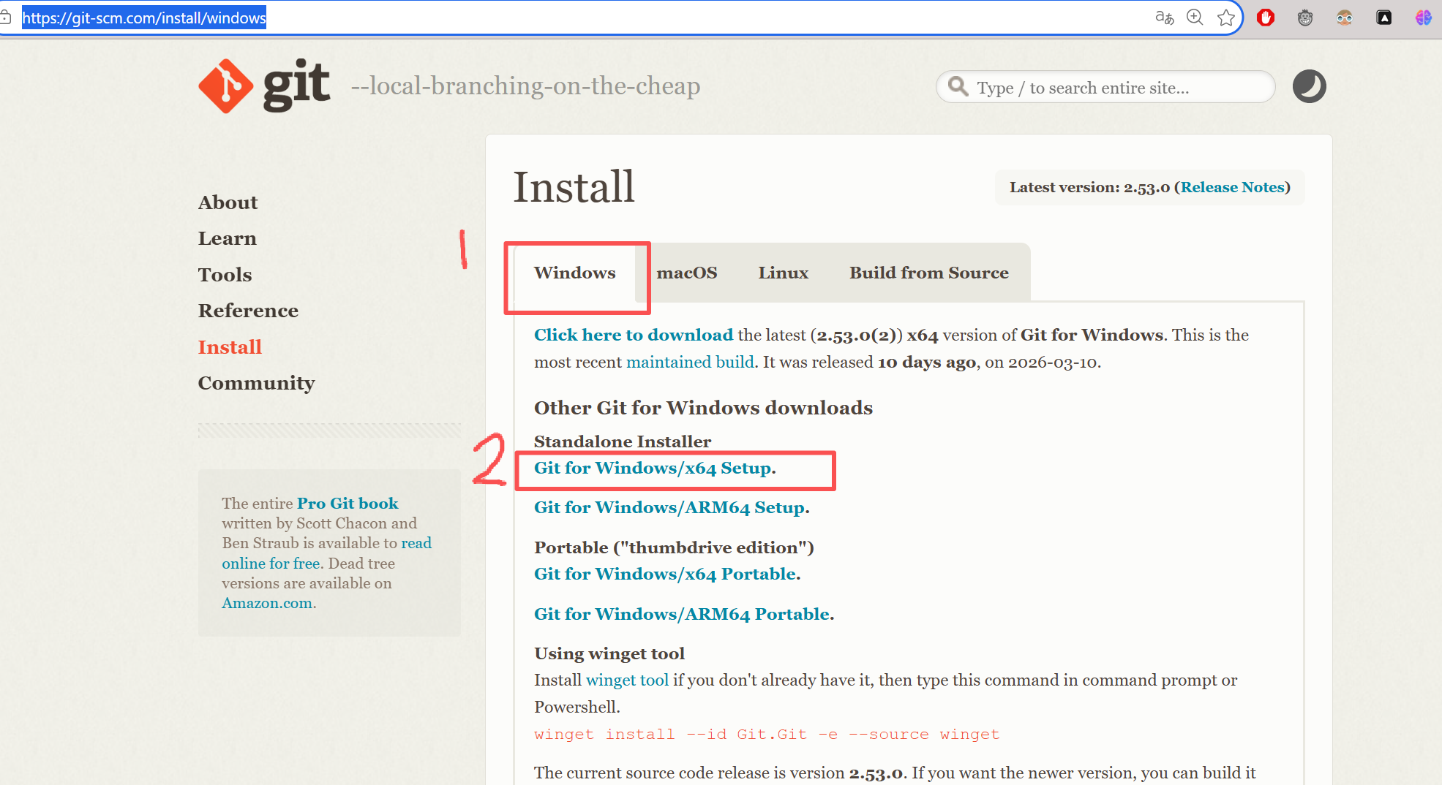Download Git for Windows/x64 Setup
Image resolution: width=1442 pixels, height=785 pixels.
click(653, 468)
